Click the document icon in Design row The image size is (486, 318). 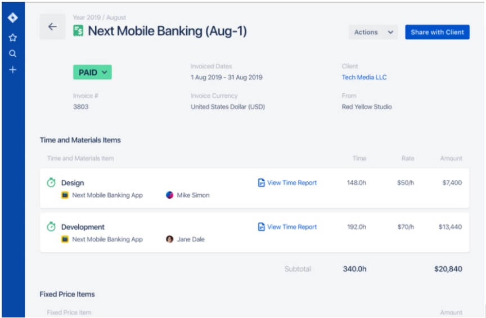point(261,182)
